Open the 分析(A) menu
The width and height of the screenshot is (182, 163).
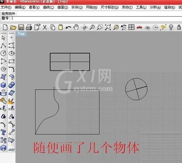155,7
